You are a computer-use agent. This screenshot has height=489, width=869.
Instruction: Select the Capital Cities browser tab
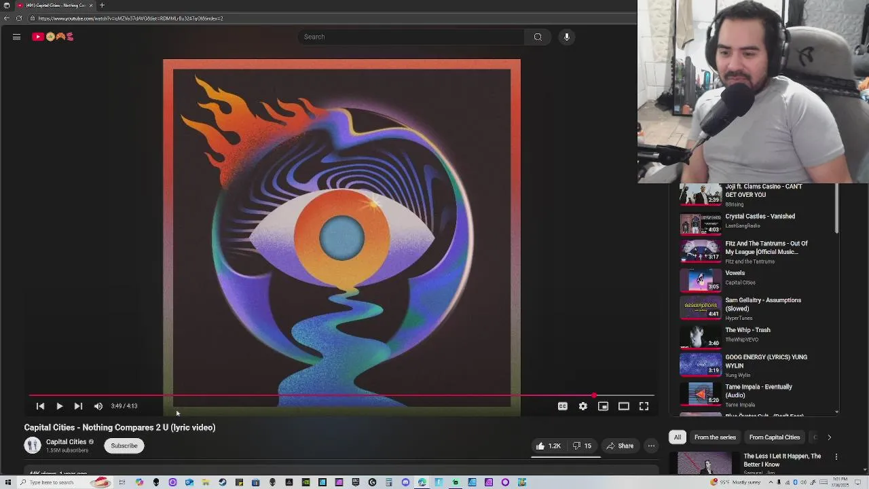coord(54,5)
